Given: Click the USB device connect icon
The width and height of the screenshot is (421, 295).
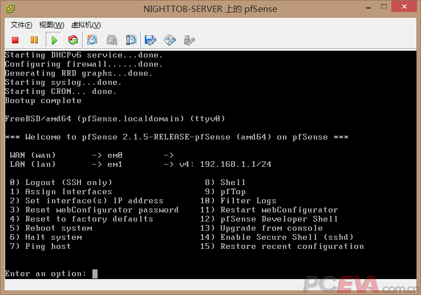Looking at the screenshot, I should 189,40.
